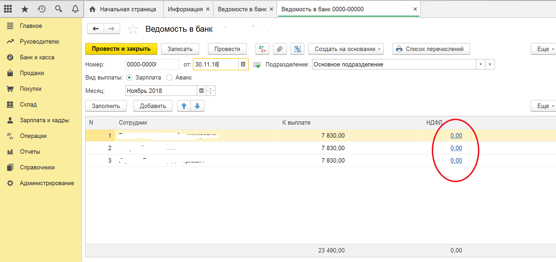The height and width of the screenshot is (262, 556).
Task: Open the Главное section in sidebar
Action: pyautogui.click(x=31, y=26)
